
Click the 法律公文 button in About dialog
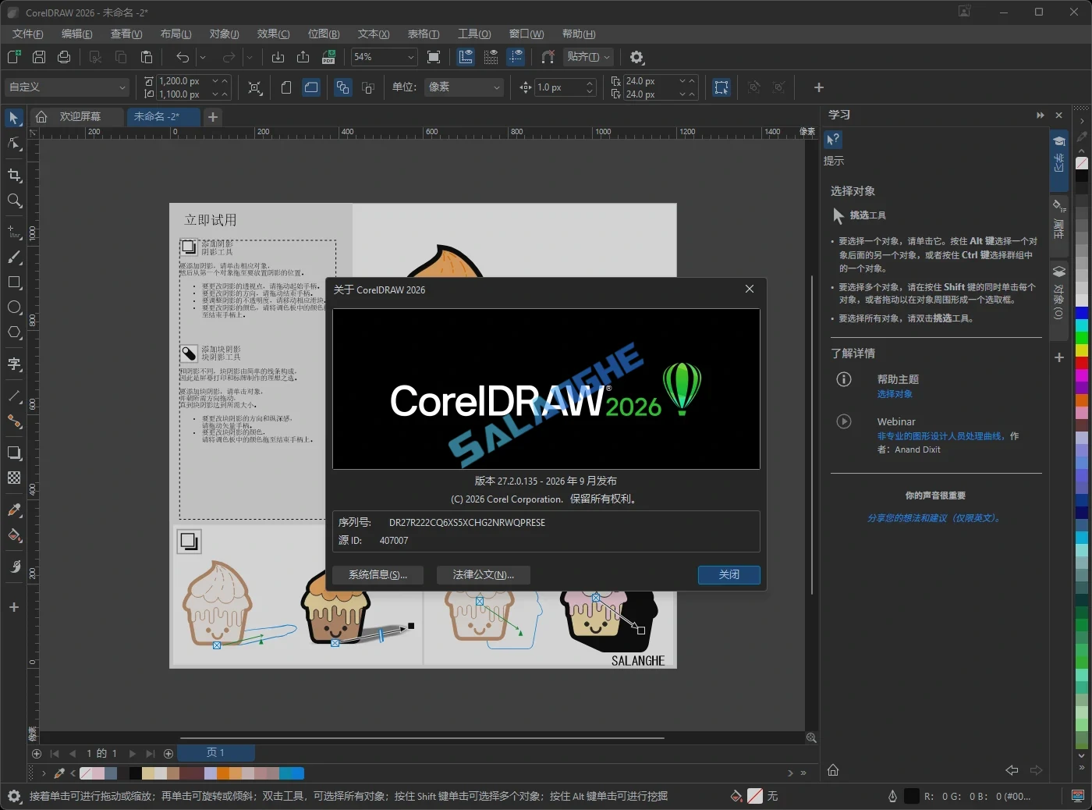point(484,575)
